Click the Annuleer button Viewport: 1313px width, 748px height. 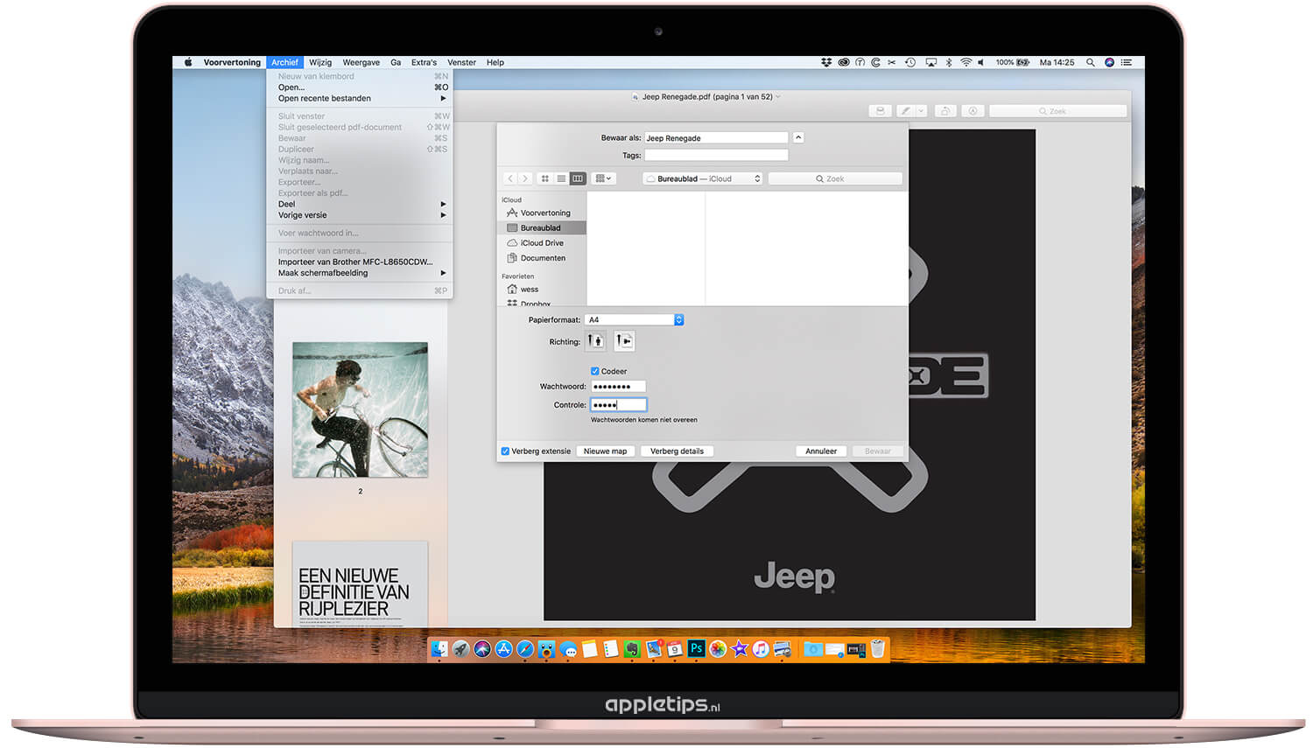821,451
